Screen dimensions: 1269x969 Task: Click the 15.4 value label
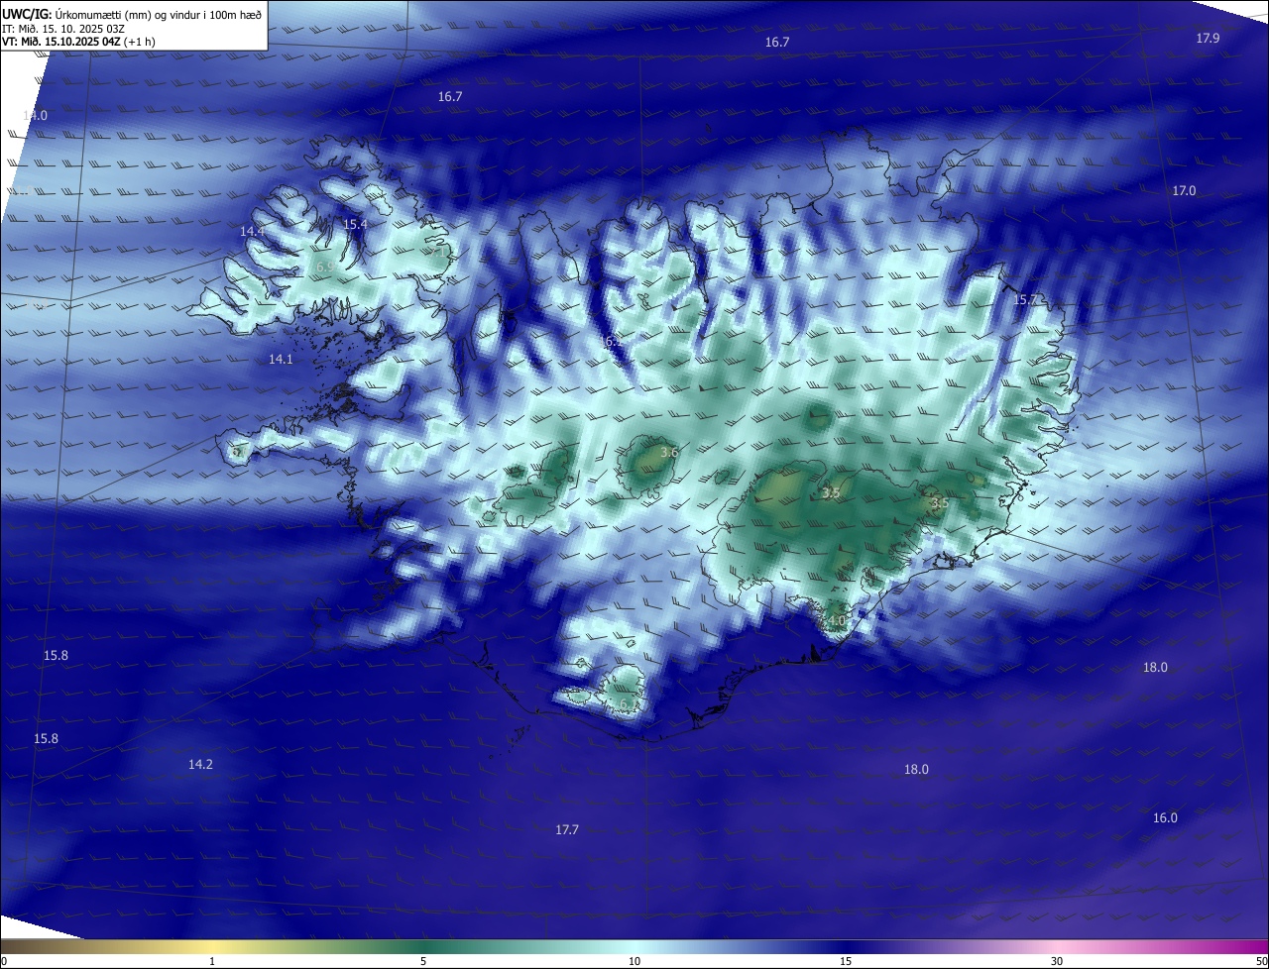tap(355, 225)
